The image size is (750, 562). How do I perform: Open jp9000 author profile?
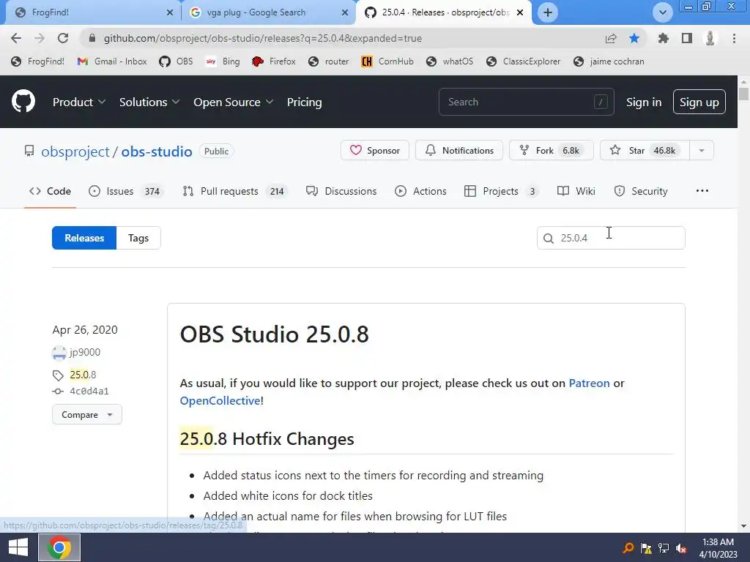tap(85, 352)
